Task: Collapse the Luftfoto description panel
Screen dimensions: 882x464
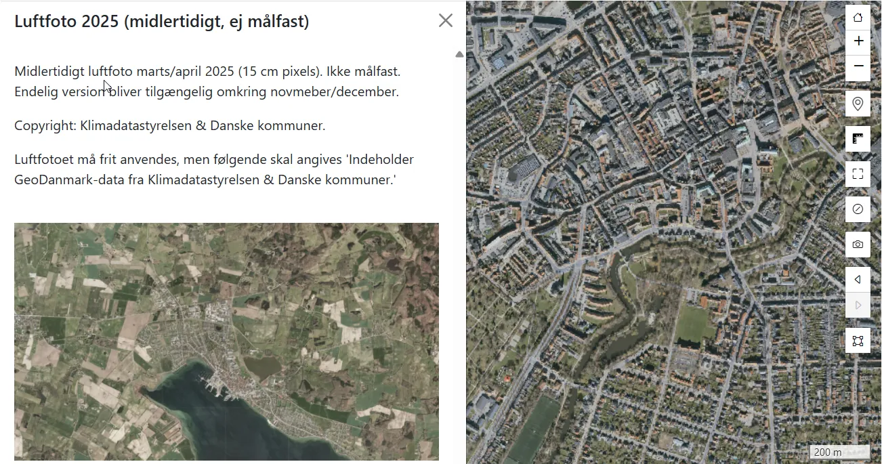Action: click(x=445, y=20)
